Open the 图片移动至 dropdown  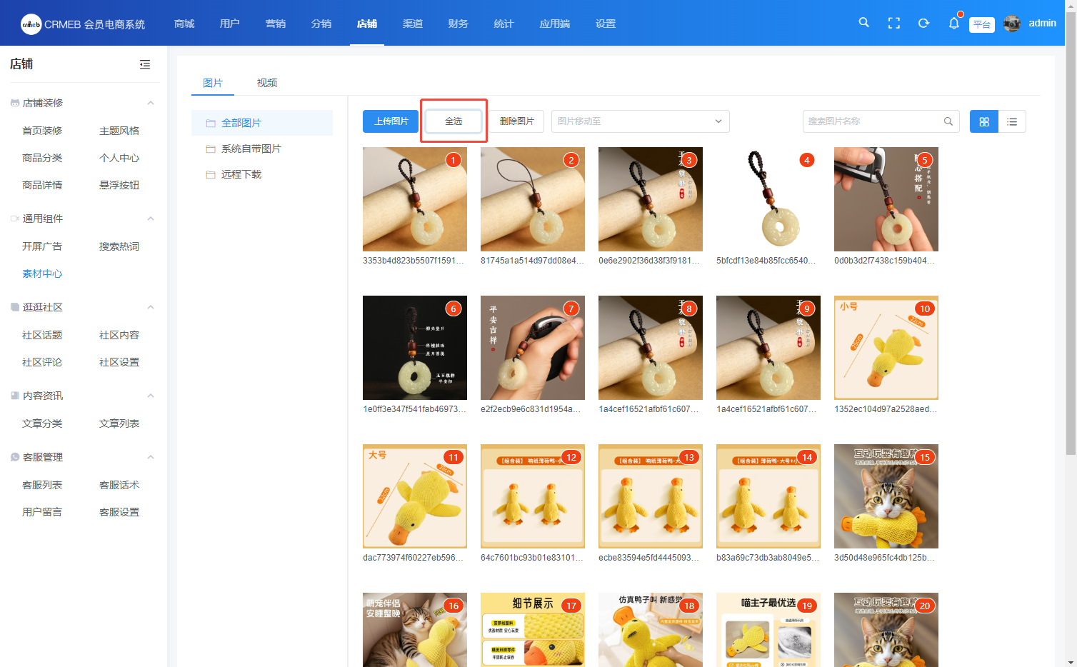point(641,121)
